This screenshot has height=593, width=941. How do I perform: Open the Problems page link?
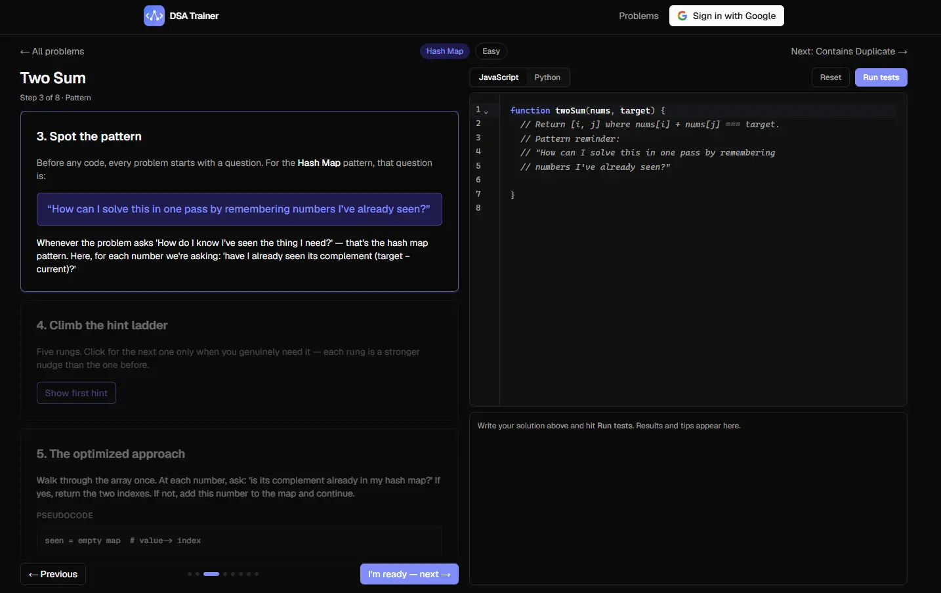pyautogui.click(x=638, y=16)
